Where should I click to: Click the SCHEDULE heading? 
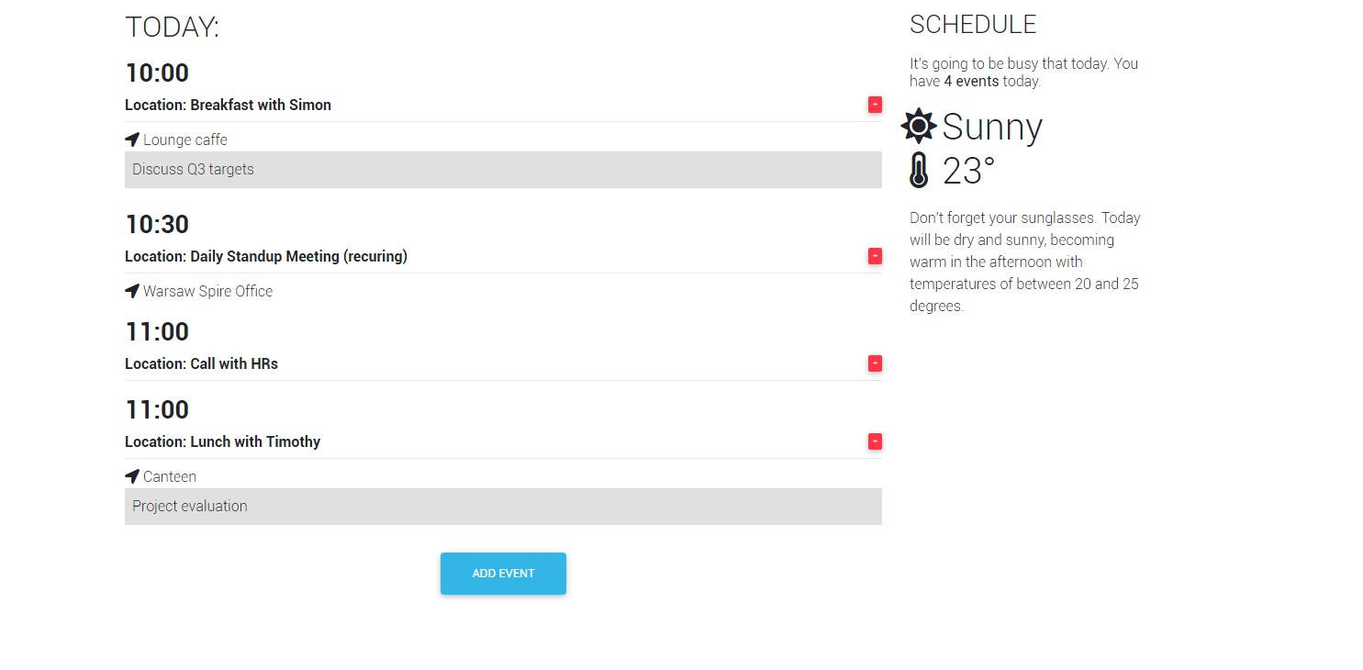973,24
